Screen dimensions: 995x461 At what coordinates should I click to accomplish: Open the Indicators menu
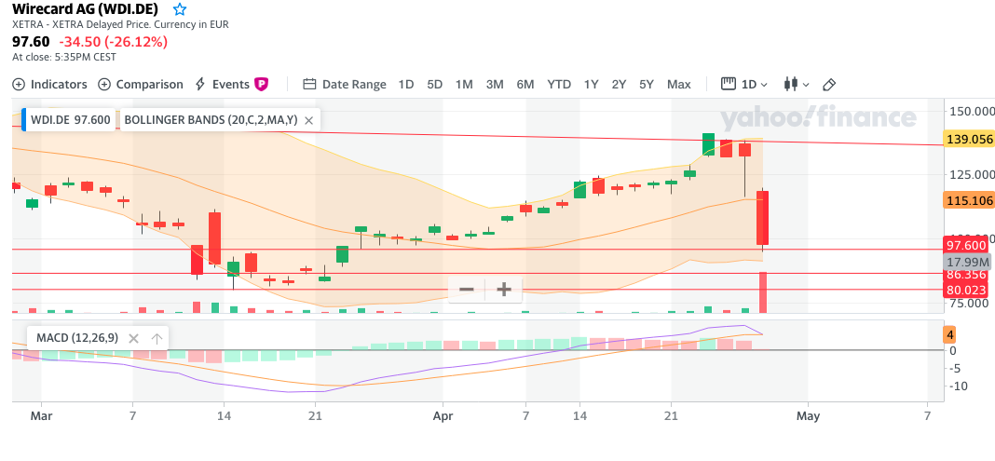click(50, 84)
